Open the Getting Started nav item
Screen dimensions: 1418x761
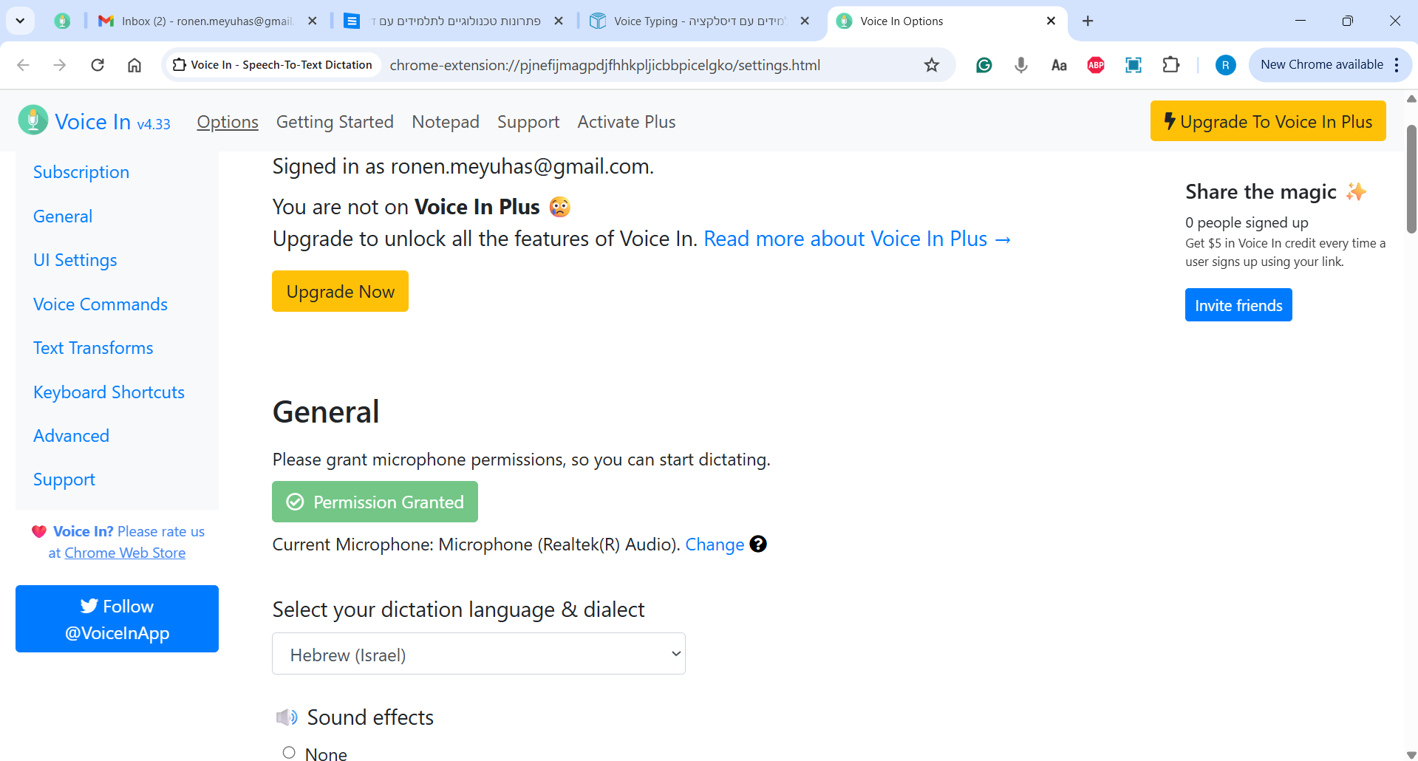[335, 122]
